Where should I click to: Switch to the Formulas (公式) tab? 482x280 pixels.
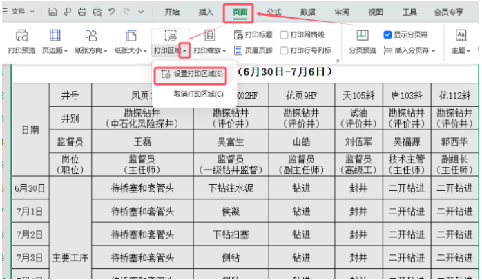click(274, 12)
